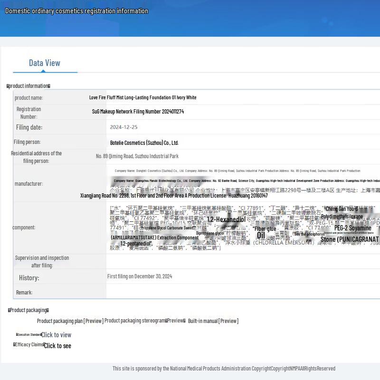
Task: Select filing person 'Botelie Cosmetics (Suzhou) Co., Ltd.'
Action: click(144, 143)
